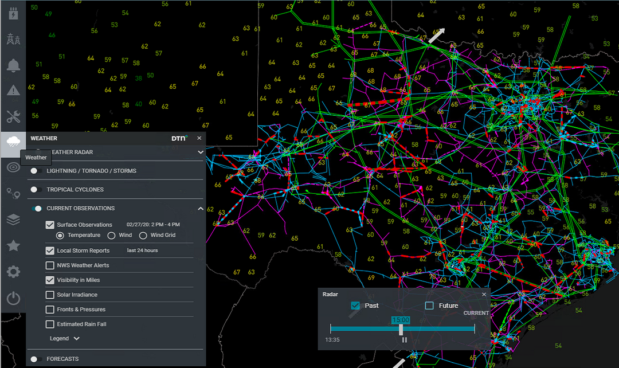Screen dimensions: 619x368
Task: Select the Wind Grid radio button
Action: tap(143, 235)
